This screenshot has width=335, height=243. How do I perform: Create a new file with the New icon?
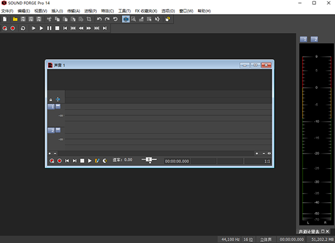click(5, 19)
